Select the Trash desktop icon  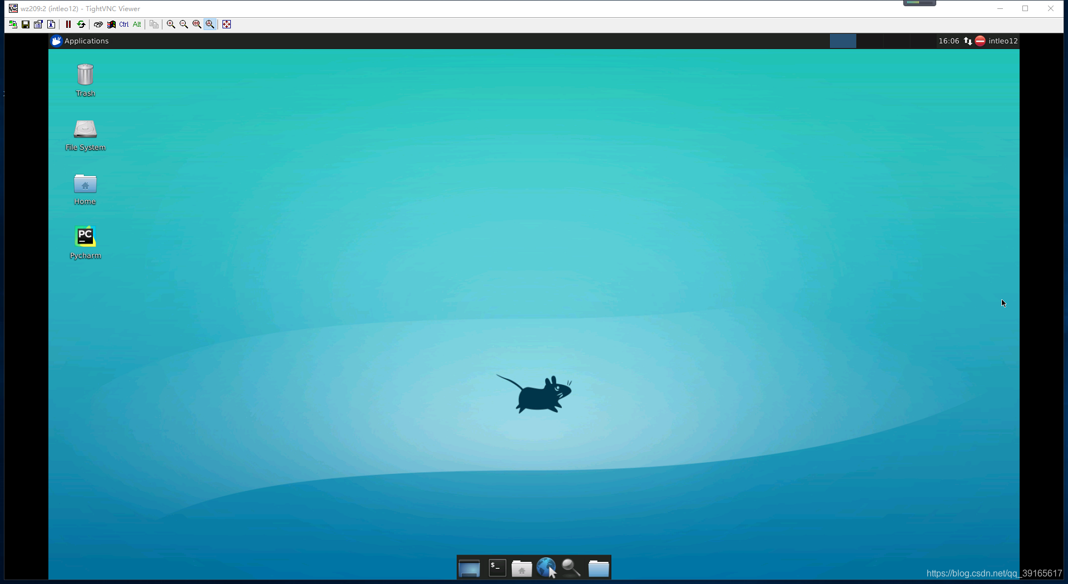click(86, 80)
